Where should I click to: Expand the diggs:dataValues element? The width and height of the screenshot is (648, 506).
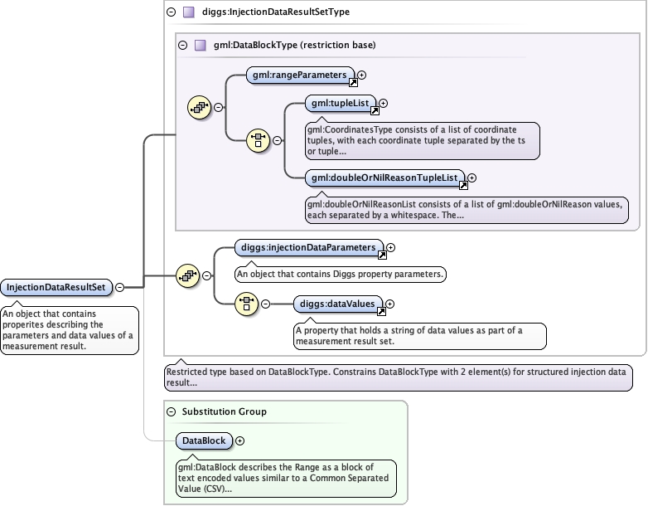pos(389,304)
